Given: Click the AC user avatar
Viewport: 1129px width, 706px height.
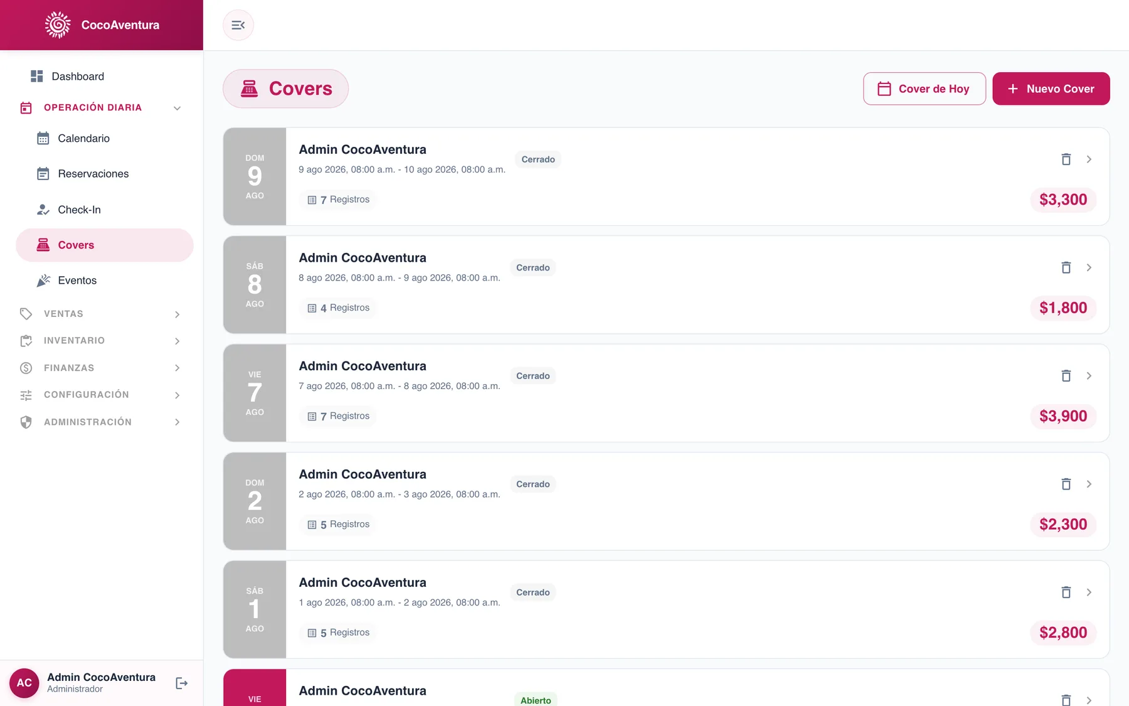Looking at the screenshot, I should [x=24, y=683].
